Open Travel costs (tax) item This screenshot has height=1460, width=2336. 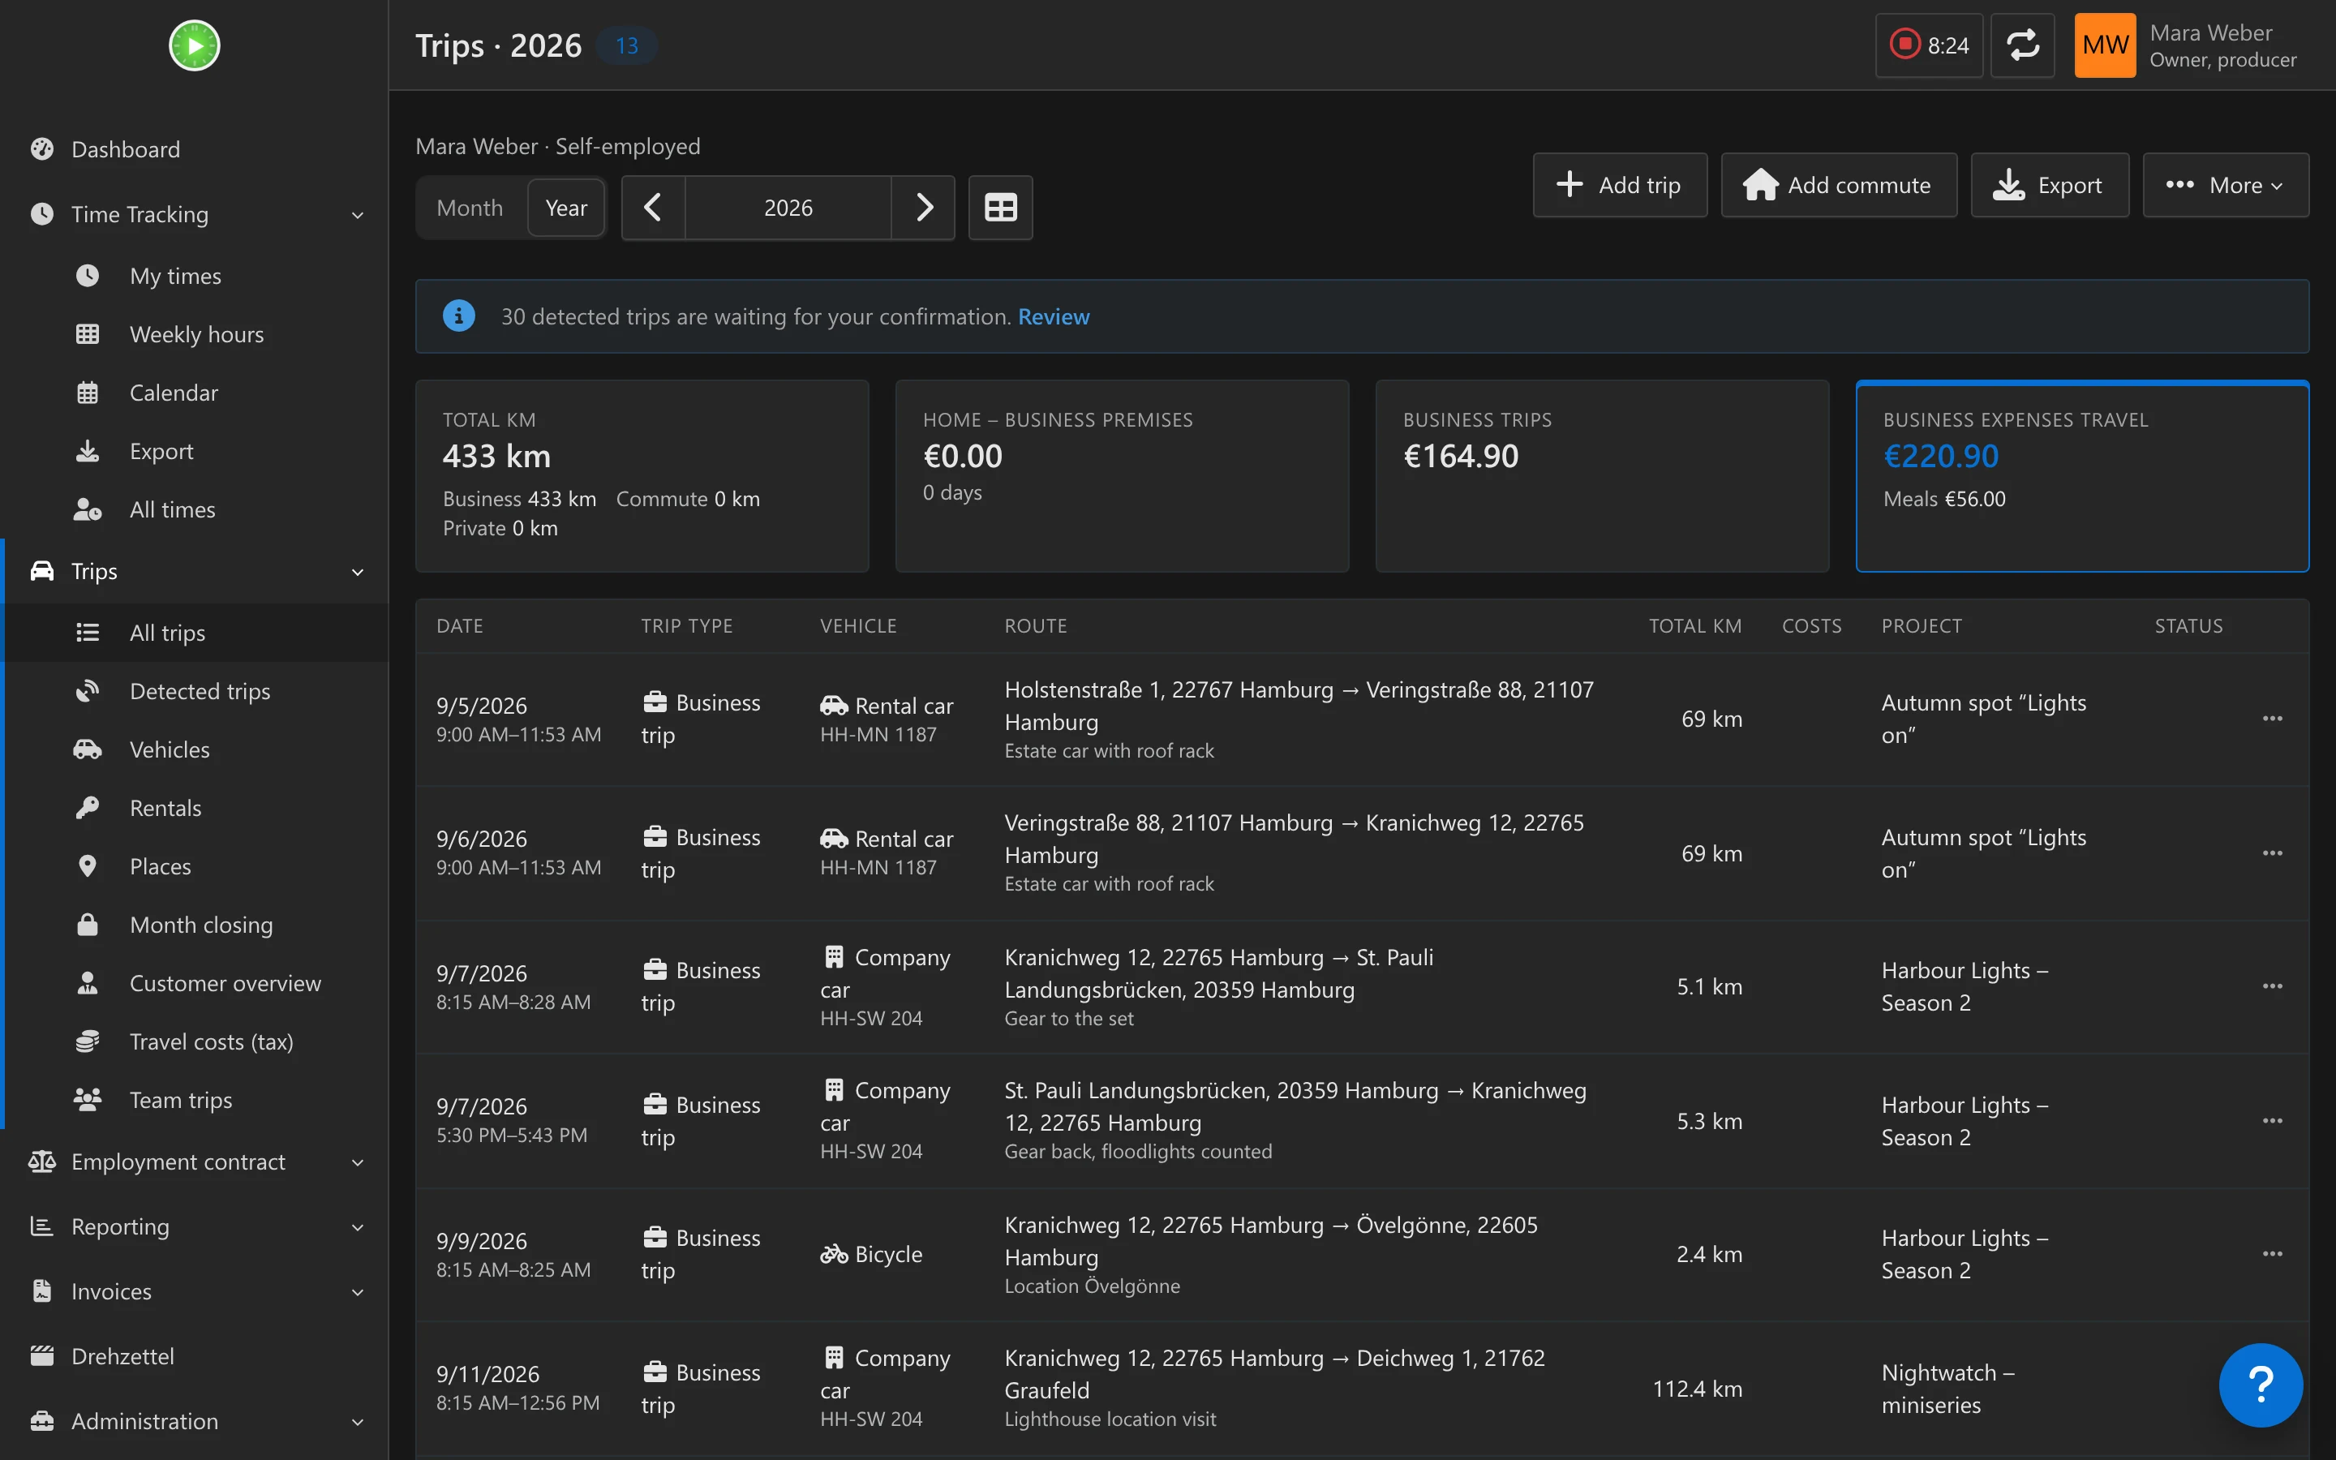pos(194,1042)
